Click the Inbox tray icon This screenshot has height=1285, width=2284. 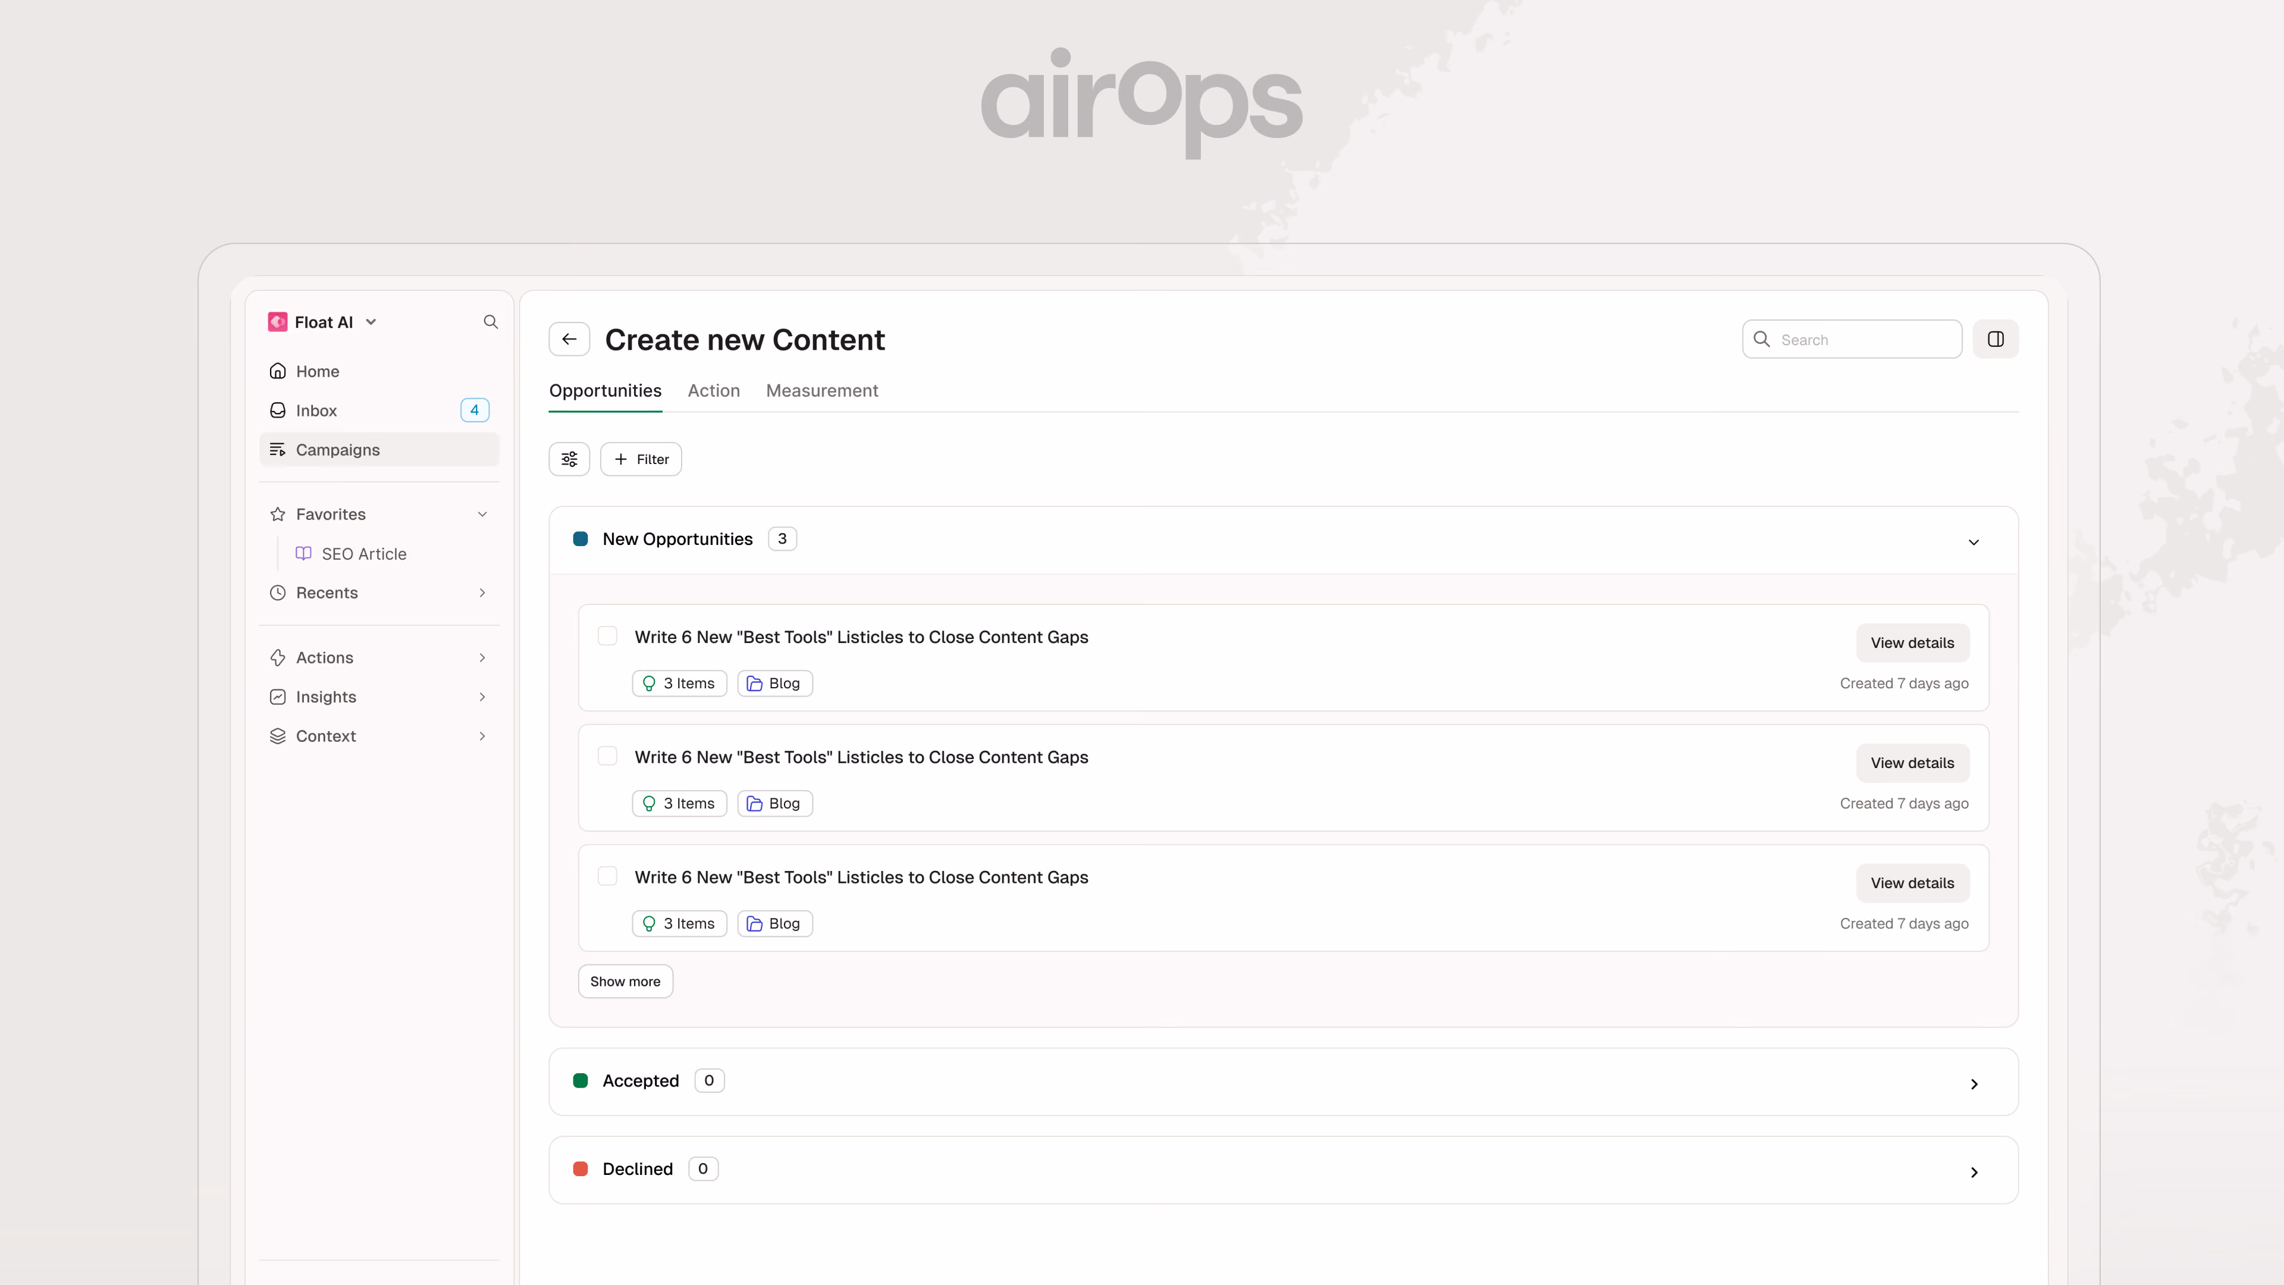coord(278,410)
